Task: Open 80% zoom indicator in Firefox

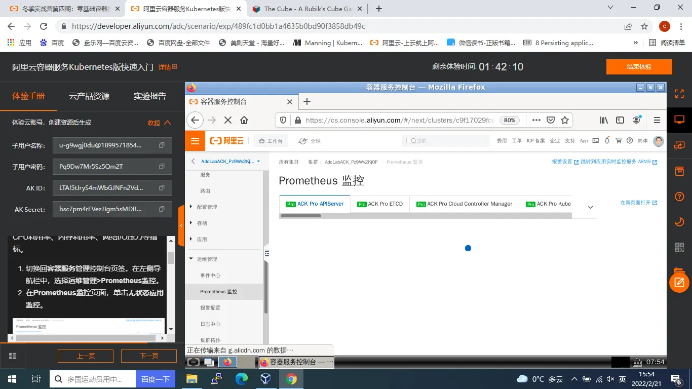Action: pos(510,120)
